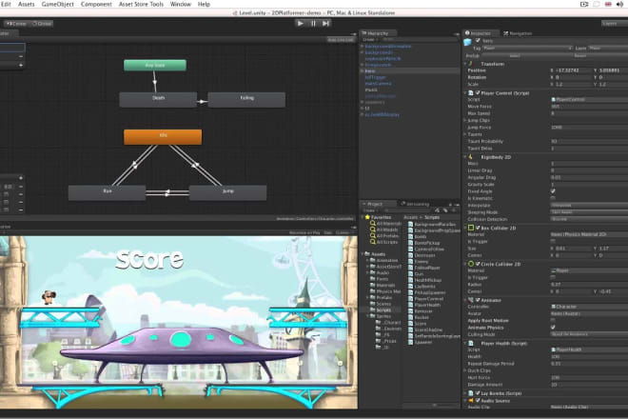Image resolution: width=628 pixels, height=419 pixels.
Task: Select the Death state node
Action: [158, 99]
